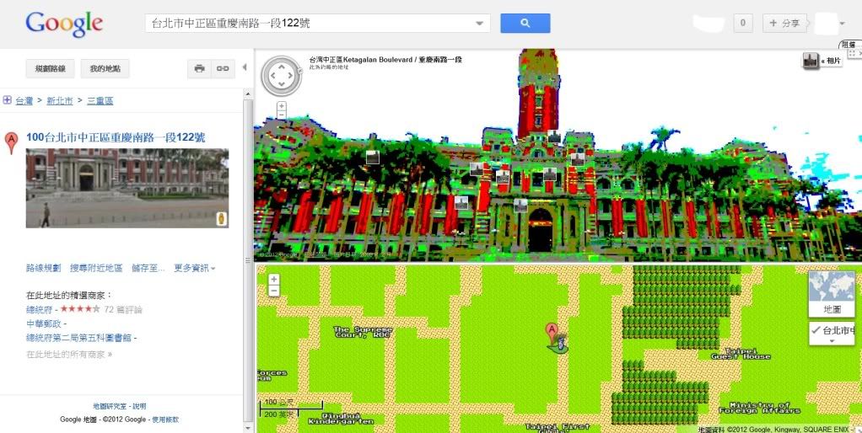Open the 台灣 breadcrumb link
Image resolution: width=862 pixels, height=433 pixels.
click(x=24, y=101)
